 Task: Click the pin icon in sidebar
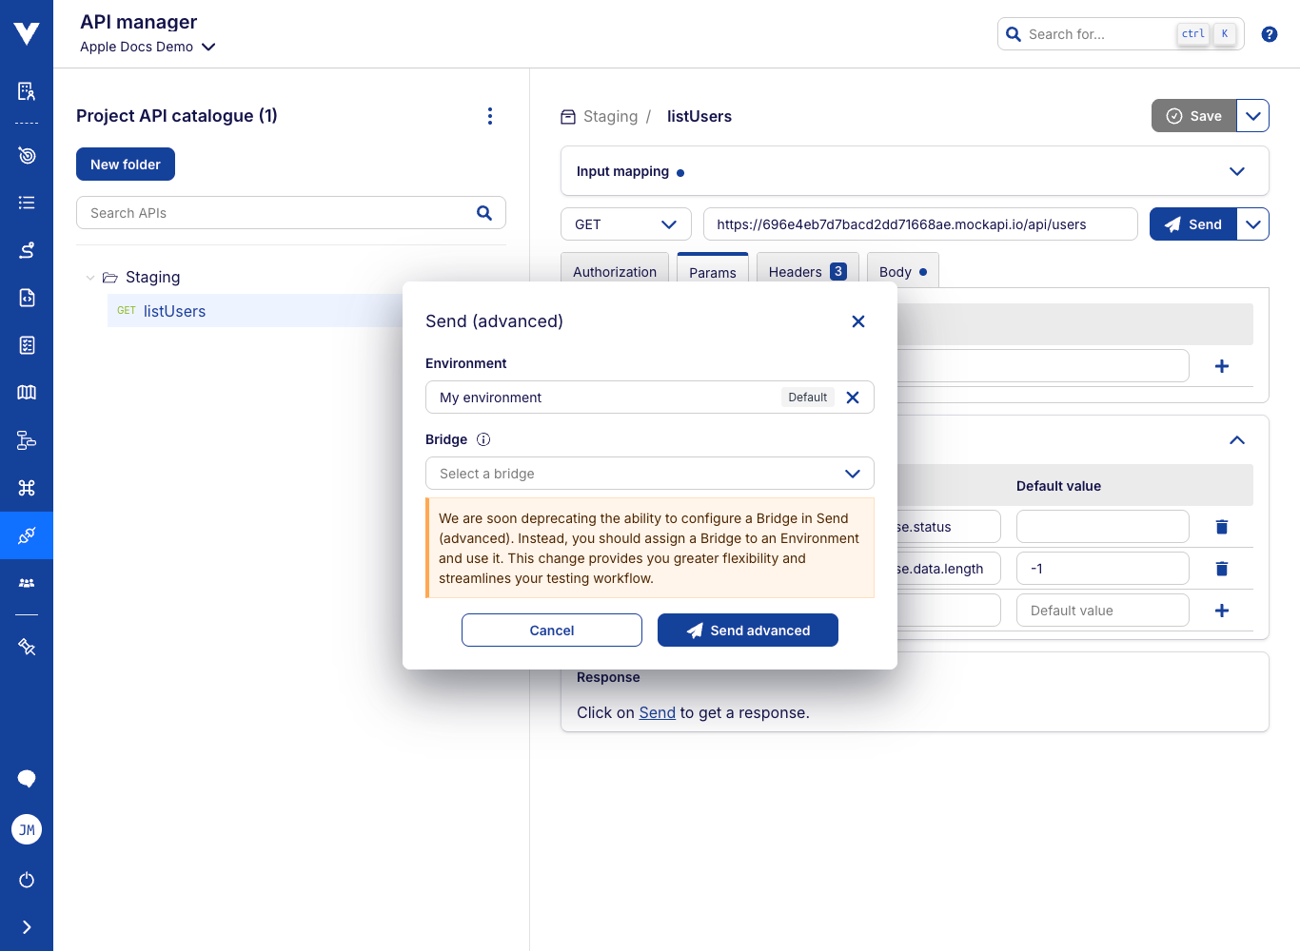point(27,647)
